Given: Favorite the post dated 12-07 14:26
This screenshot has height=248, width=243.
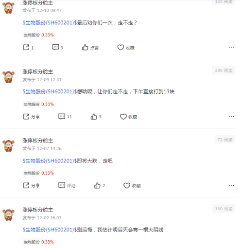Looking at the screenshot, I should [x=132, y=185].
